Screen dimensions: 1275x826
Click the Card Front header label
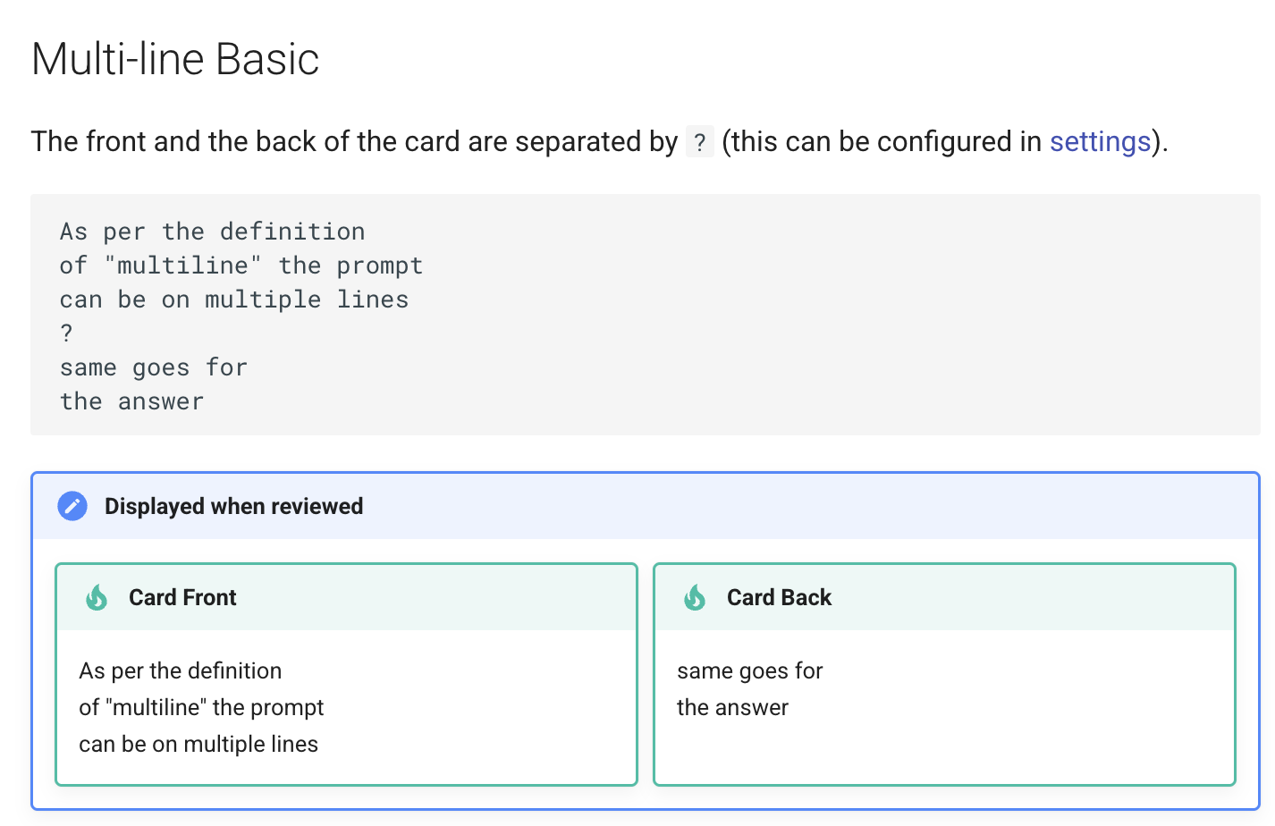pyautogui.click(x=182, y=597)
